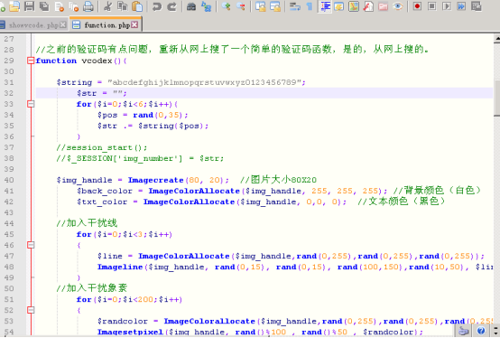Collapse the vcodex function fold at line 29
Image resolution: width=500 pixels, height=338 pixels.
pyautogui.click(x=31, y=61)
